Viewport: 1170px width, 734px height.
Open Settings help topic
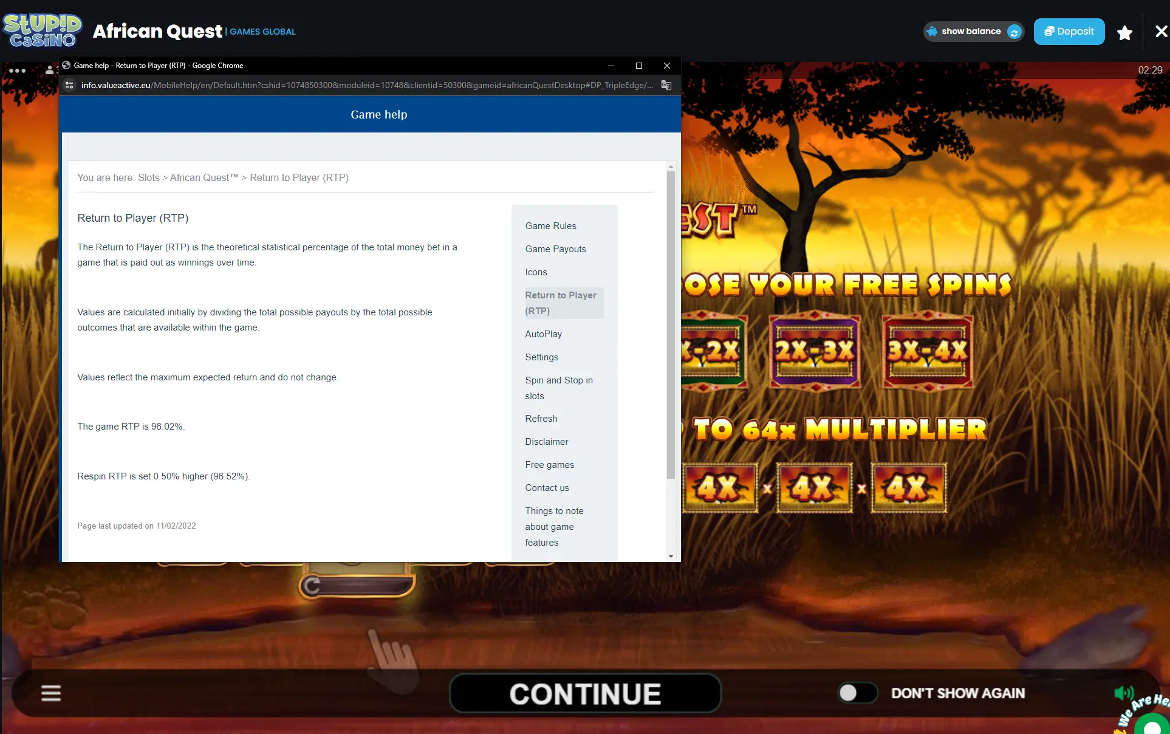pyautogui.click(x=541, y=357)
